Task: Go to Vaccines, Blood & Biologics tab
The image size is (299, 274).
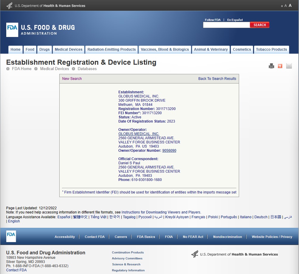Action: (165, 49)
